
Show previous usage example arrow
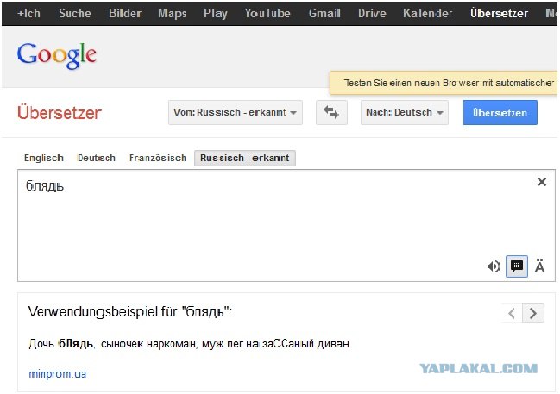[513, 313]
